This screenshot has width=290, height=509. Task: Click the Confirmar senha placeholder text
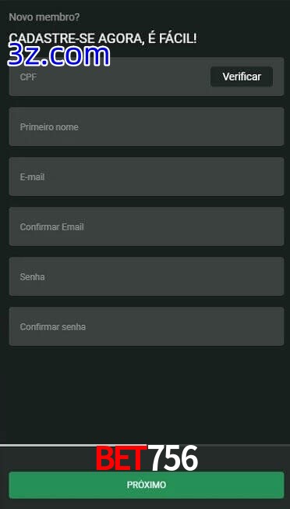[x=53, y=327]
